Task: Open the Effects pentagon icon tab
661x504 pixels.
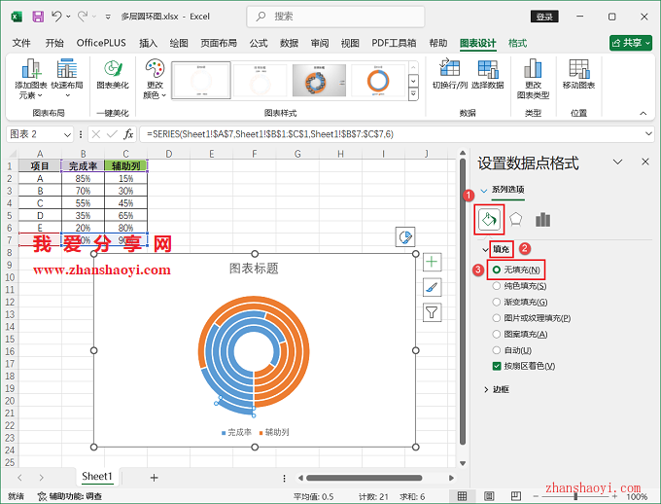Action: pos(516,219)
